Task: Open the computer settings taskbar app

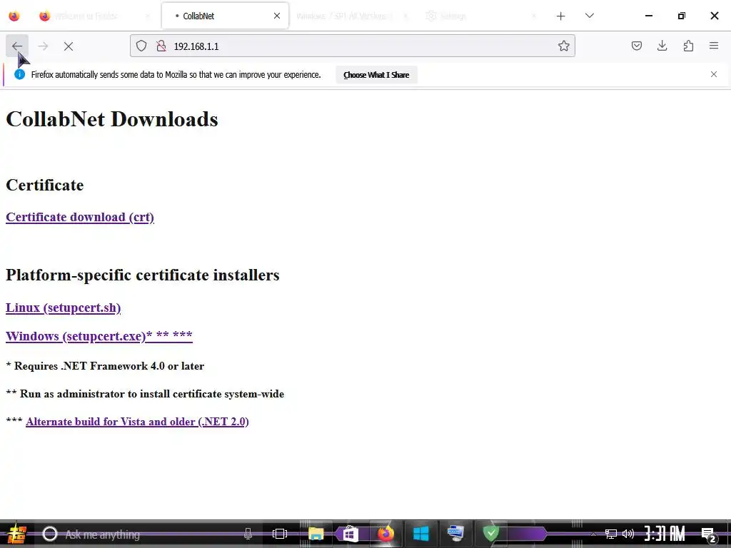Action: coord(455,533)
